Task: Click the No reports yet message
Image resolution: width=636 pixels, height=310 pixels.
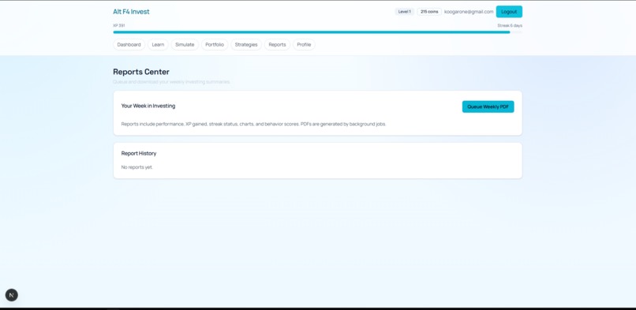Action: pyautogui.click(x=137, y=167)
